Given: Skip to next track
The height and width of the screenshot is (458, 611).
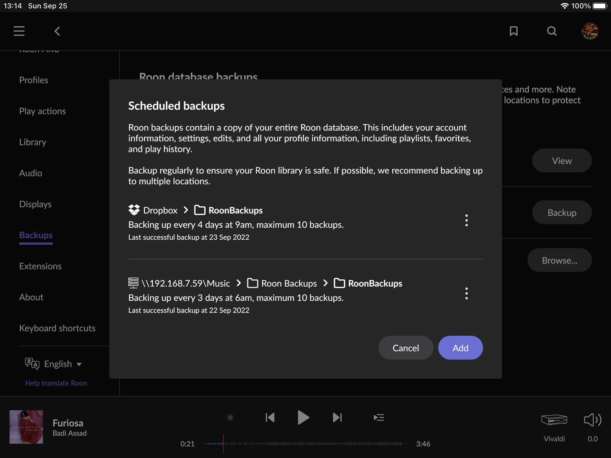Looking at the screenshot, I should [337, 417].
